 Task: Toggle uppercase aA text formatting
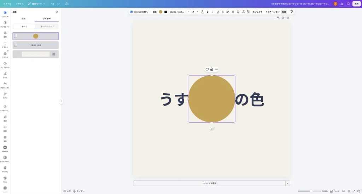click(228, 12)
